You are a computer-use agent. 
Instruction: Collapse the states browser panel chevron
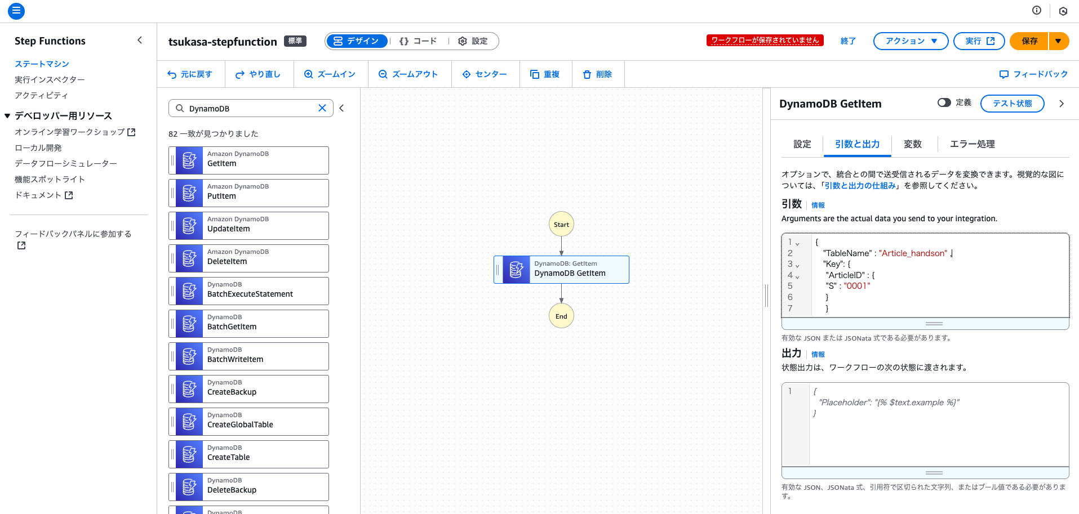[341, 108]
